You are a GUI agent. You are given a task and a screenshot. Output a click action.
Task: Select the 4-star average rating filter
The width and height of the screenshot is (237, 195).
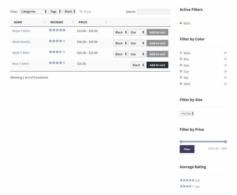(187, 187)
